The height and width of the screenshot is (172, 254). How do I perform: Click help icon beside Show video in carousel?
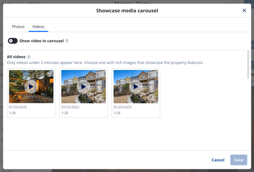[x=67, y=41]
